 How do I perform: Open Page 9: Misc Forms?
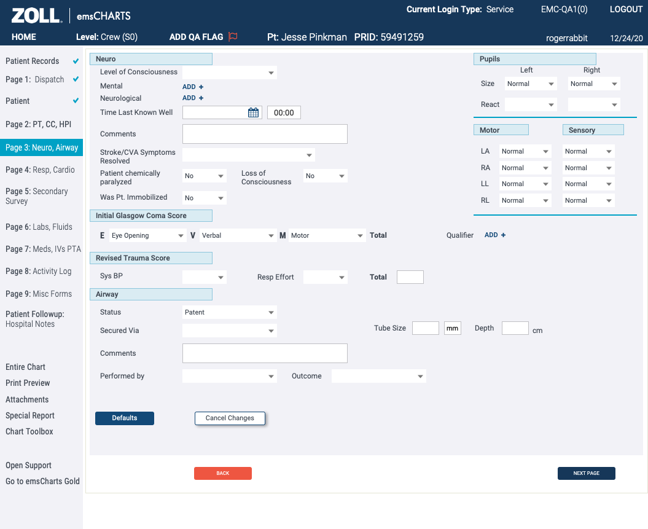click(39, 294)
